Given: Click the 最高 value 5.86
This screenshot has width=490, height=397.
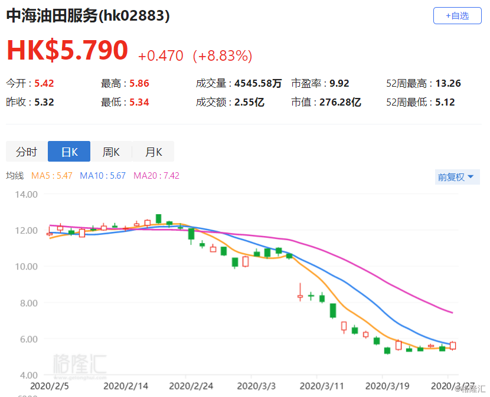Looking at the screenshot, I should [139, 83].
